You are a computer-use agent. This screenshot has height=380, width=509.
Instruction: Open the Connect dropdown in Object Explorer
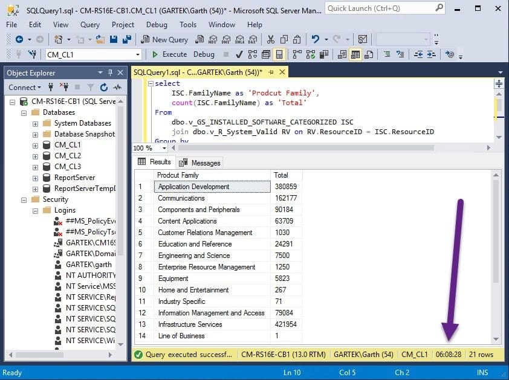point(25,87)
